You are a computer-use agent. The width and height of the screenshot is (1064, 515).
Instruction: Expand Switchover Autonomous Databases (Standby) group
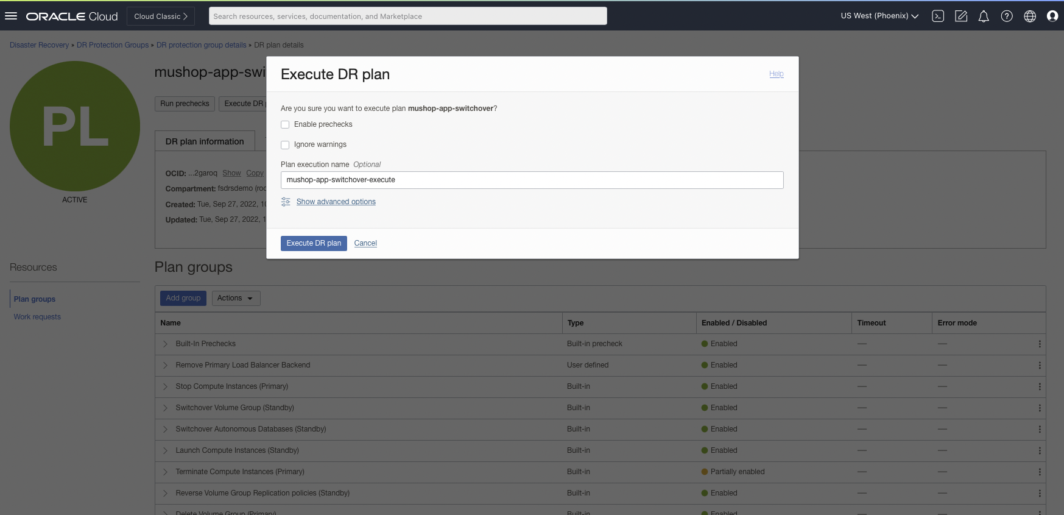[165, 430]
